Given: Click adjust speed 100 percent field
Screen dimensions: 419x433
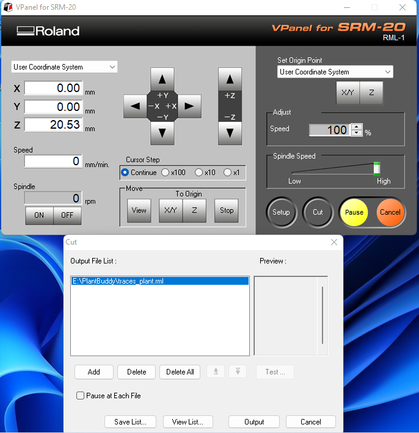Looking at the screenshot, I should click(330, 130).
